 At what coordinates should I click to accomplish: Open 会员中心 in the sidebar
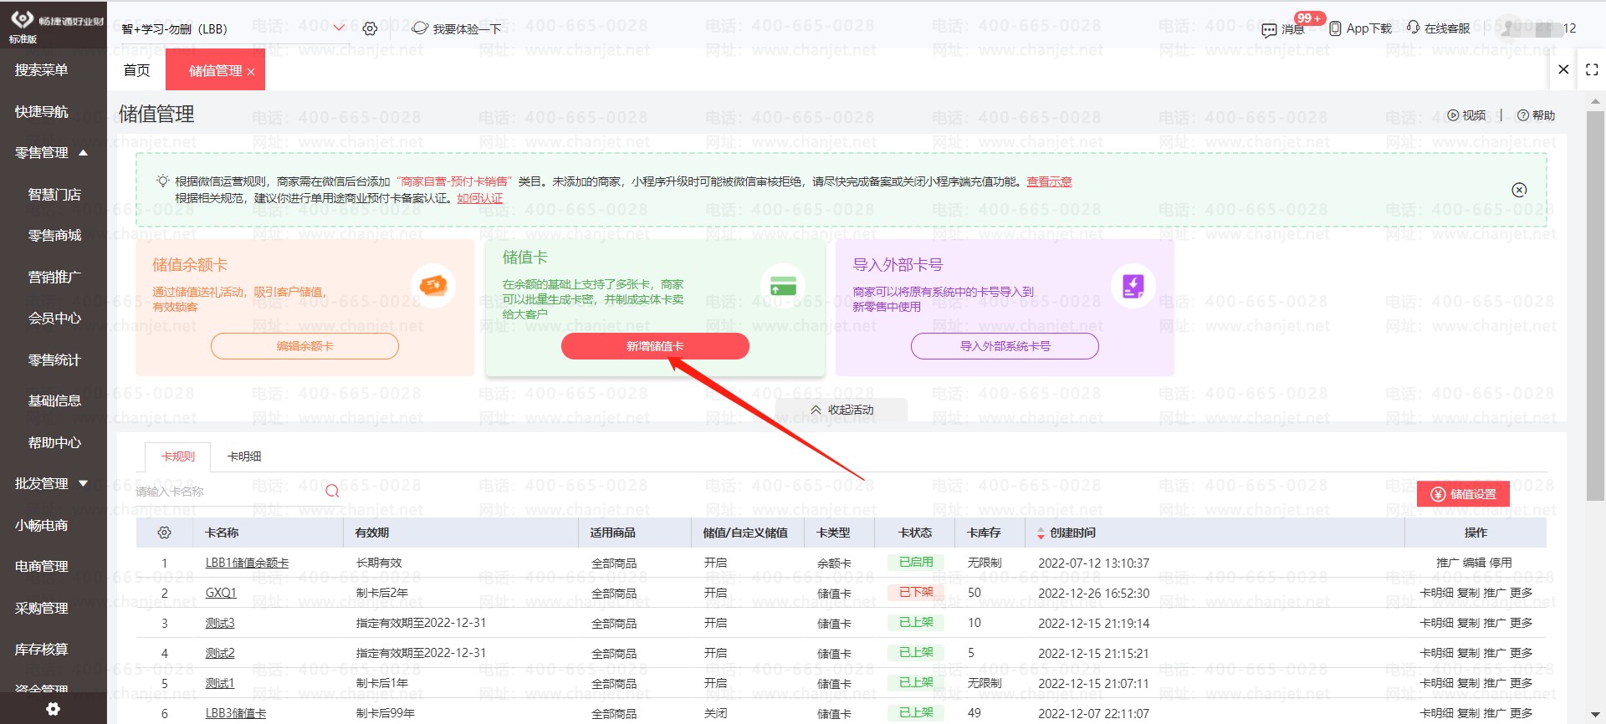pos(54,319)
